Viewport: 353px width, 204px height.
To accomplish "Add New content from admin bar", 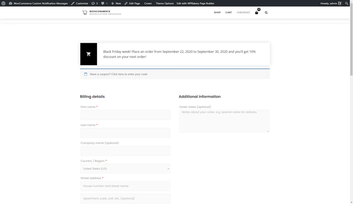I will [116, 3].
